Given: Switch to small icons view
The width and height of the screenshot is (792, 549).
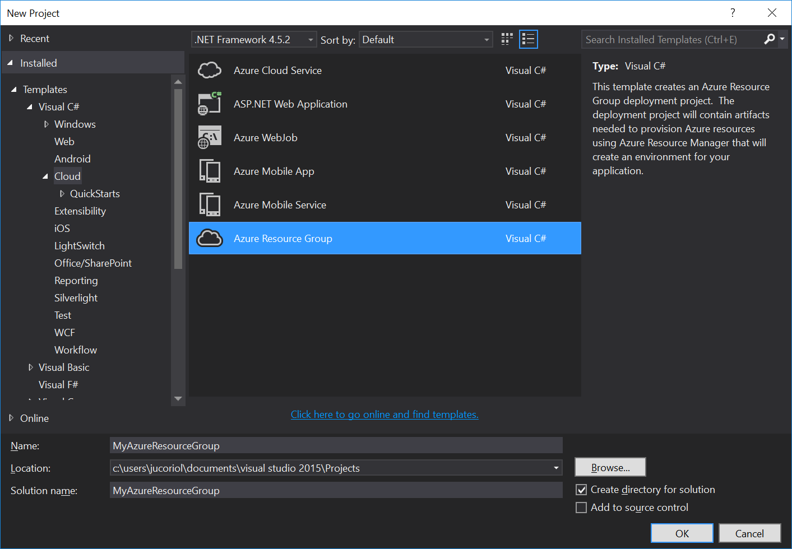Looking at the screenshot, I should tap(507, 39).
